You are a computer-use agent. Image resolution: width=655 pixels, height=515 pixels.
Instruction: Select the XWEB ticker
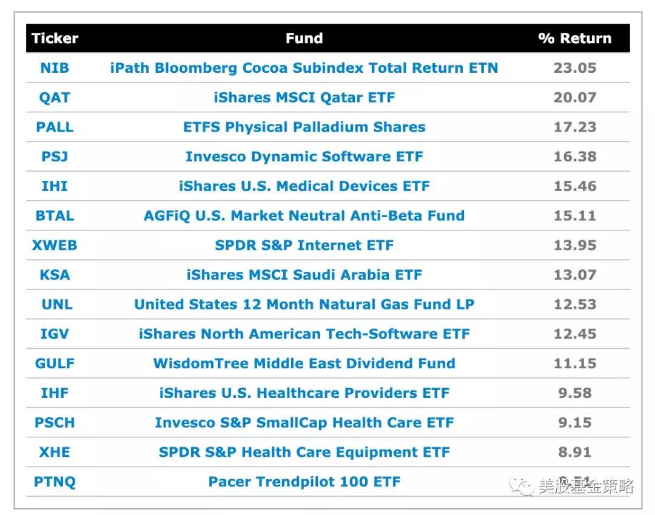(55, 246)
